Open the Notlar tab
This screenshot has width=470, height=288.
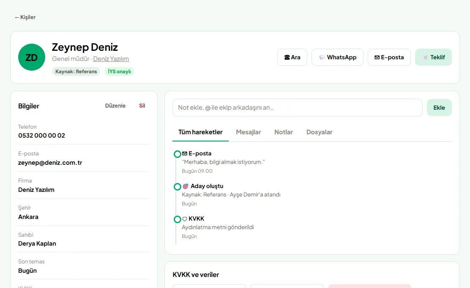tap(284, 132)
